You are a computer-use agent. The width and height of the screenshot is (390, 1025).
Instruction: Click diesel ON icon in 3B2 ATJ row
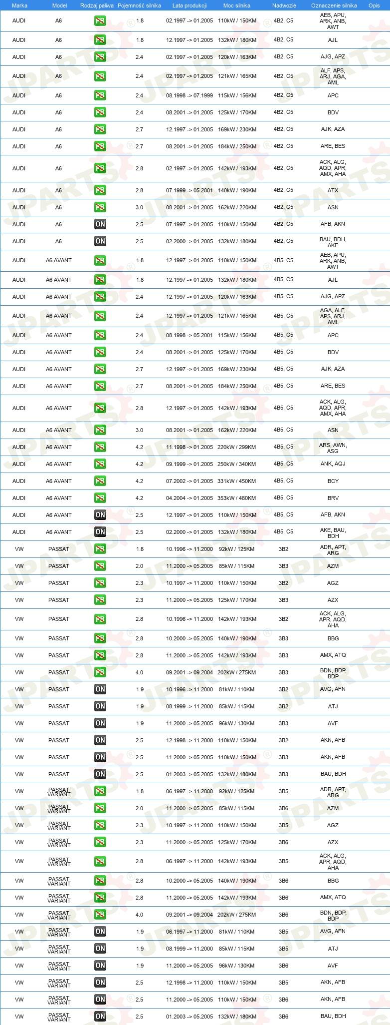point(100,706)
